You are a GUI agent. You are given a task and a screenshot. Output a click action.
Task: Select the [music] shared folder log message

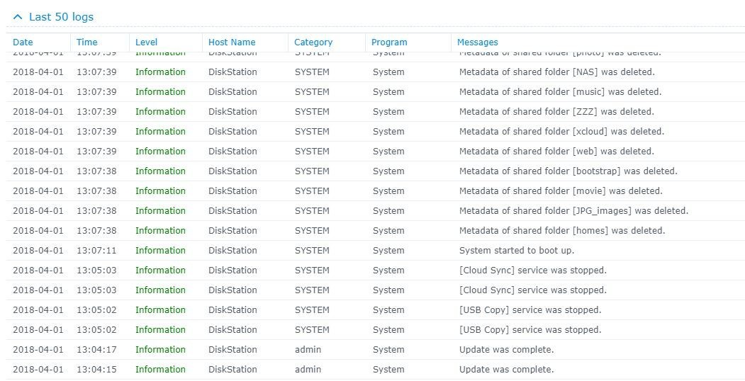pos(560,92)
